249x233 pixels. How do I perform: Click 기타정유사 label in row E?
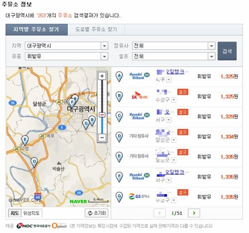139,156
